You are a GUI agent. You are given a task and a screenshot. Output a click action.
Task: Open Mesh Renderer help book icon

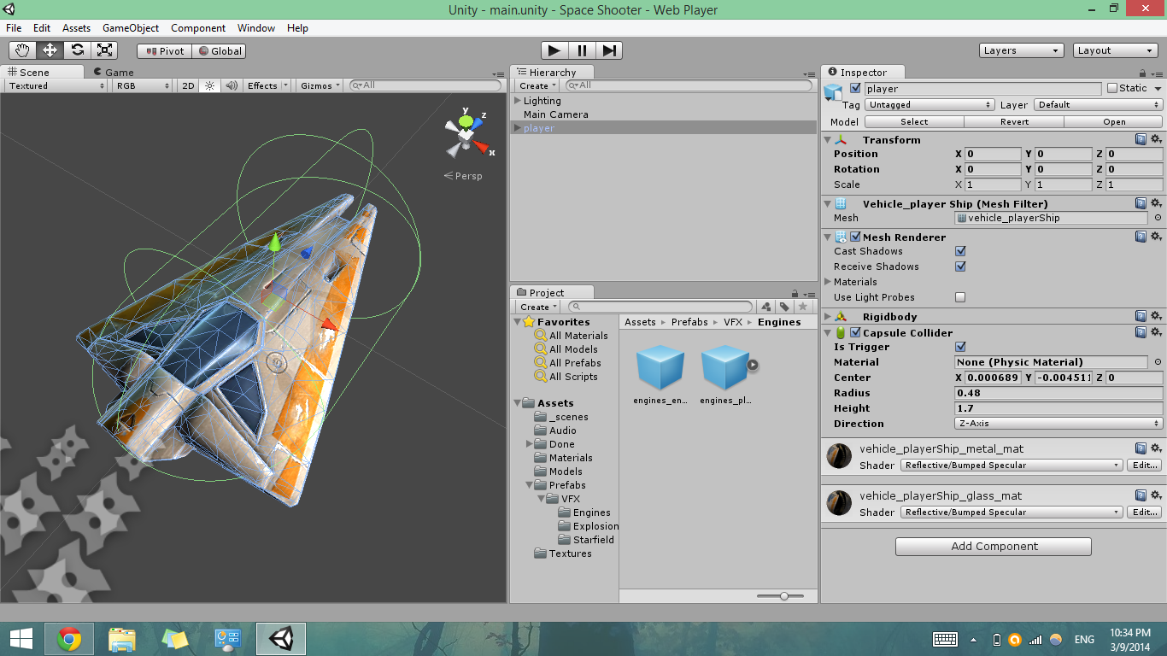click(1141, 237)
